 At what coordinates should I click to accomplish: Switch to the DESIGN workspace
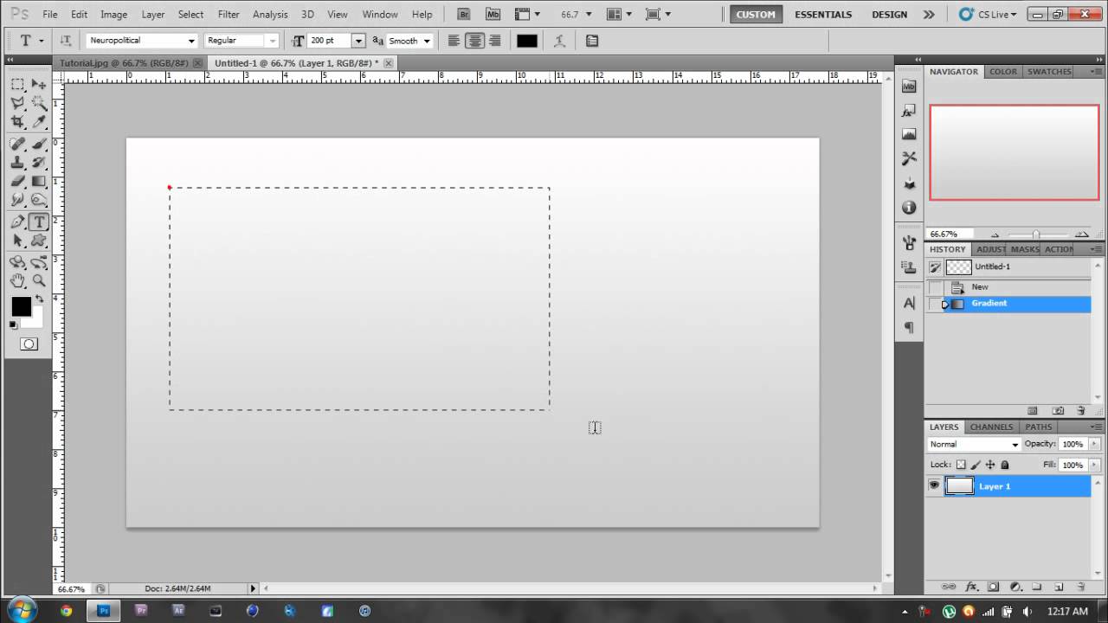889,15
